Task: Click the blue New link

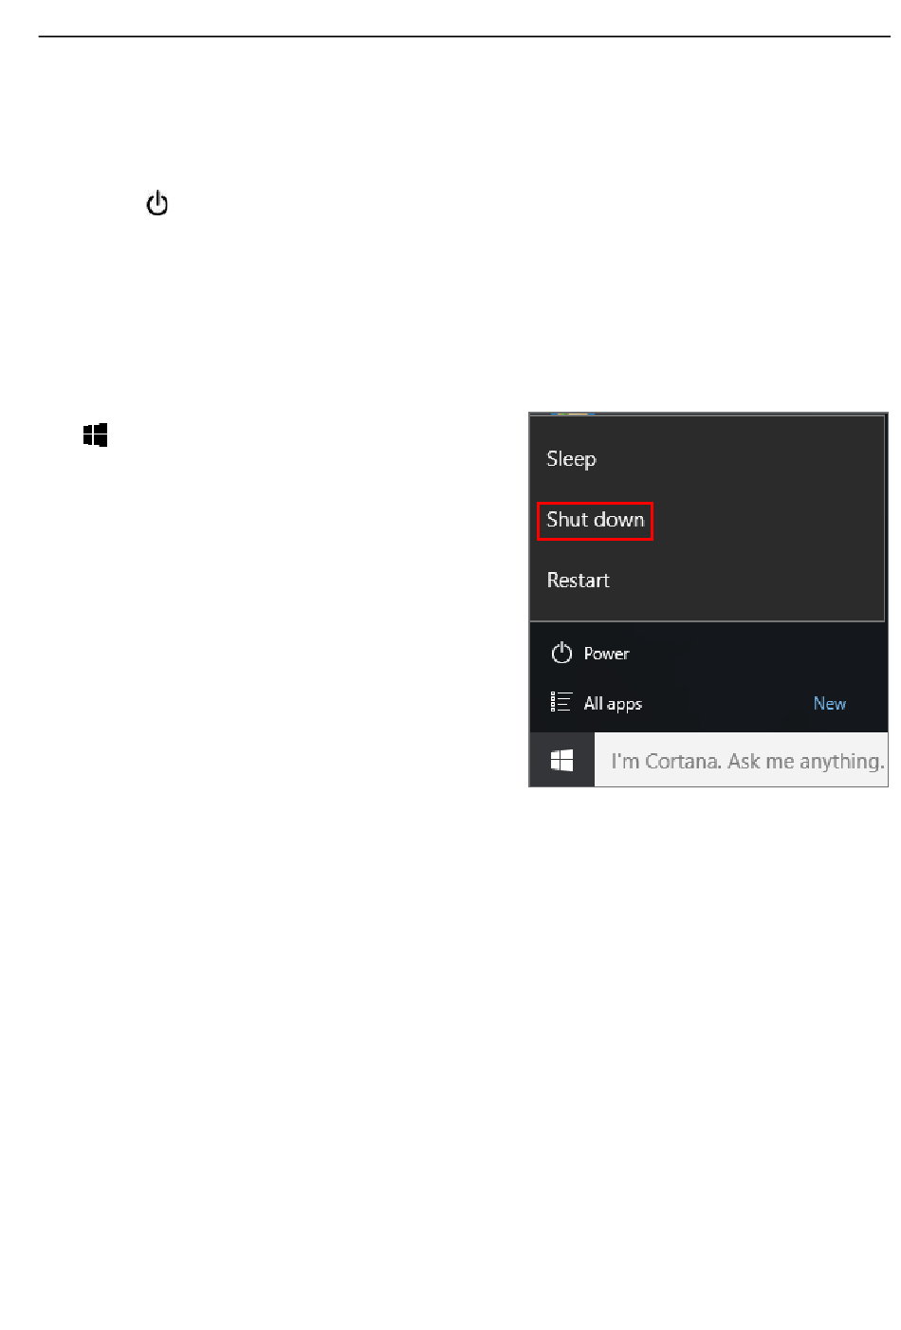Action: coord(830,703)
